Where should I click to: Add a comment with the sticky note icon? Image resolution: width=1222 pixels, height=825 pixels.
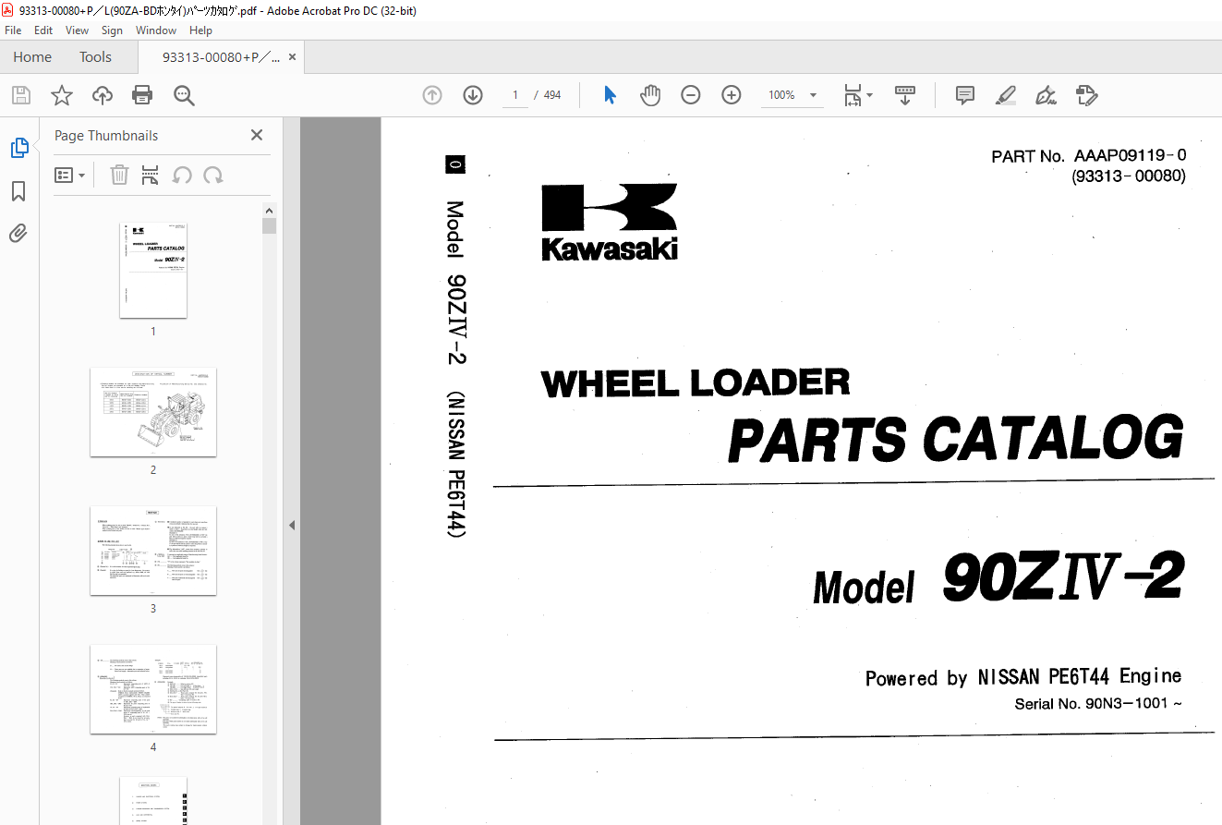[965, 95]
